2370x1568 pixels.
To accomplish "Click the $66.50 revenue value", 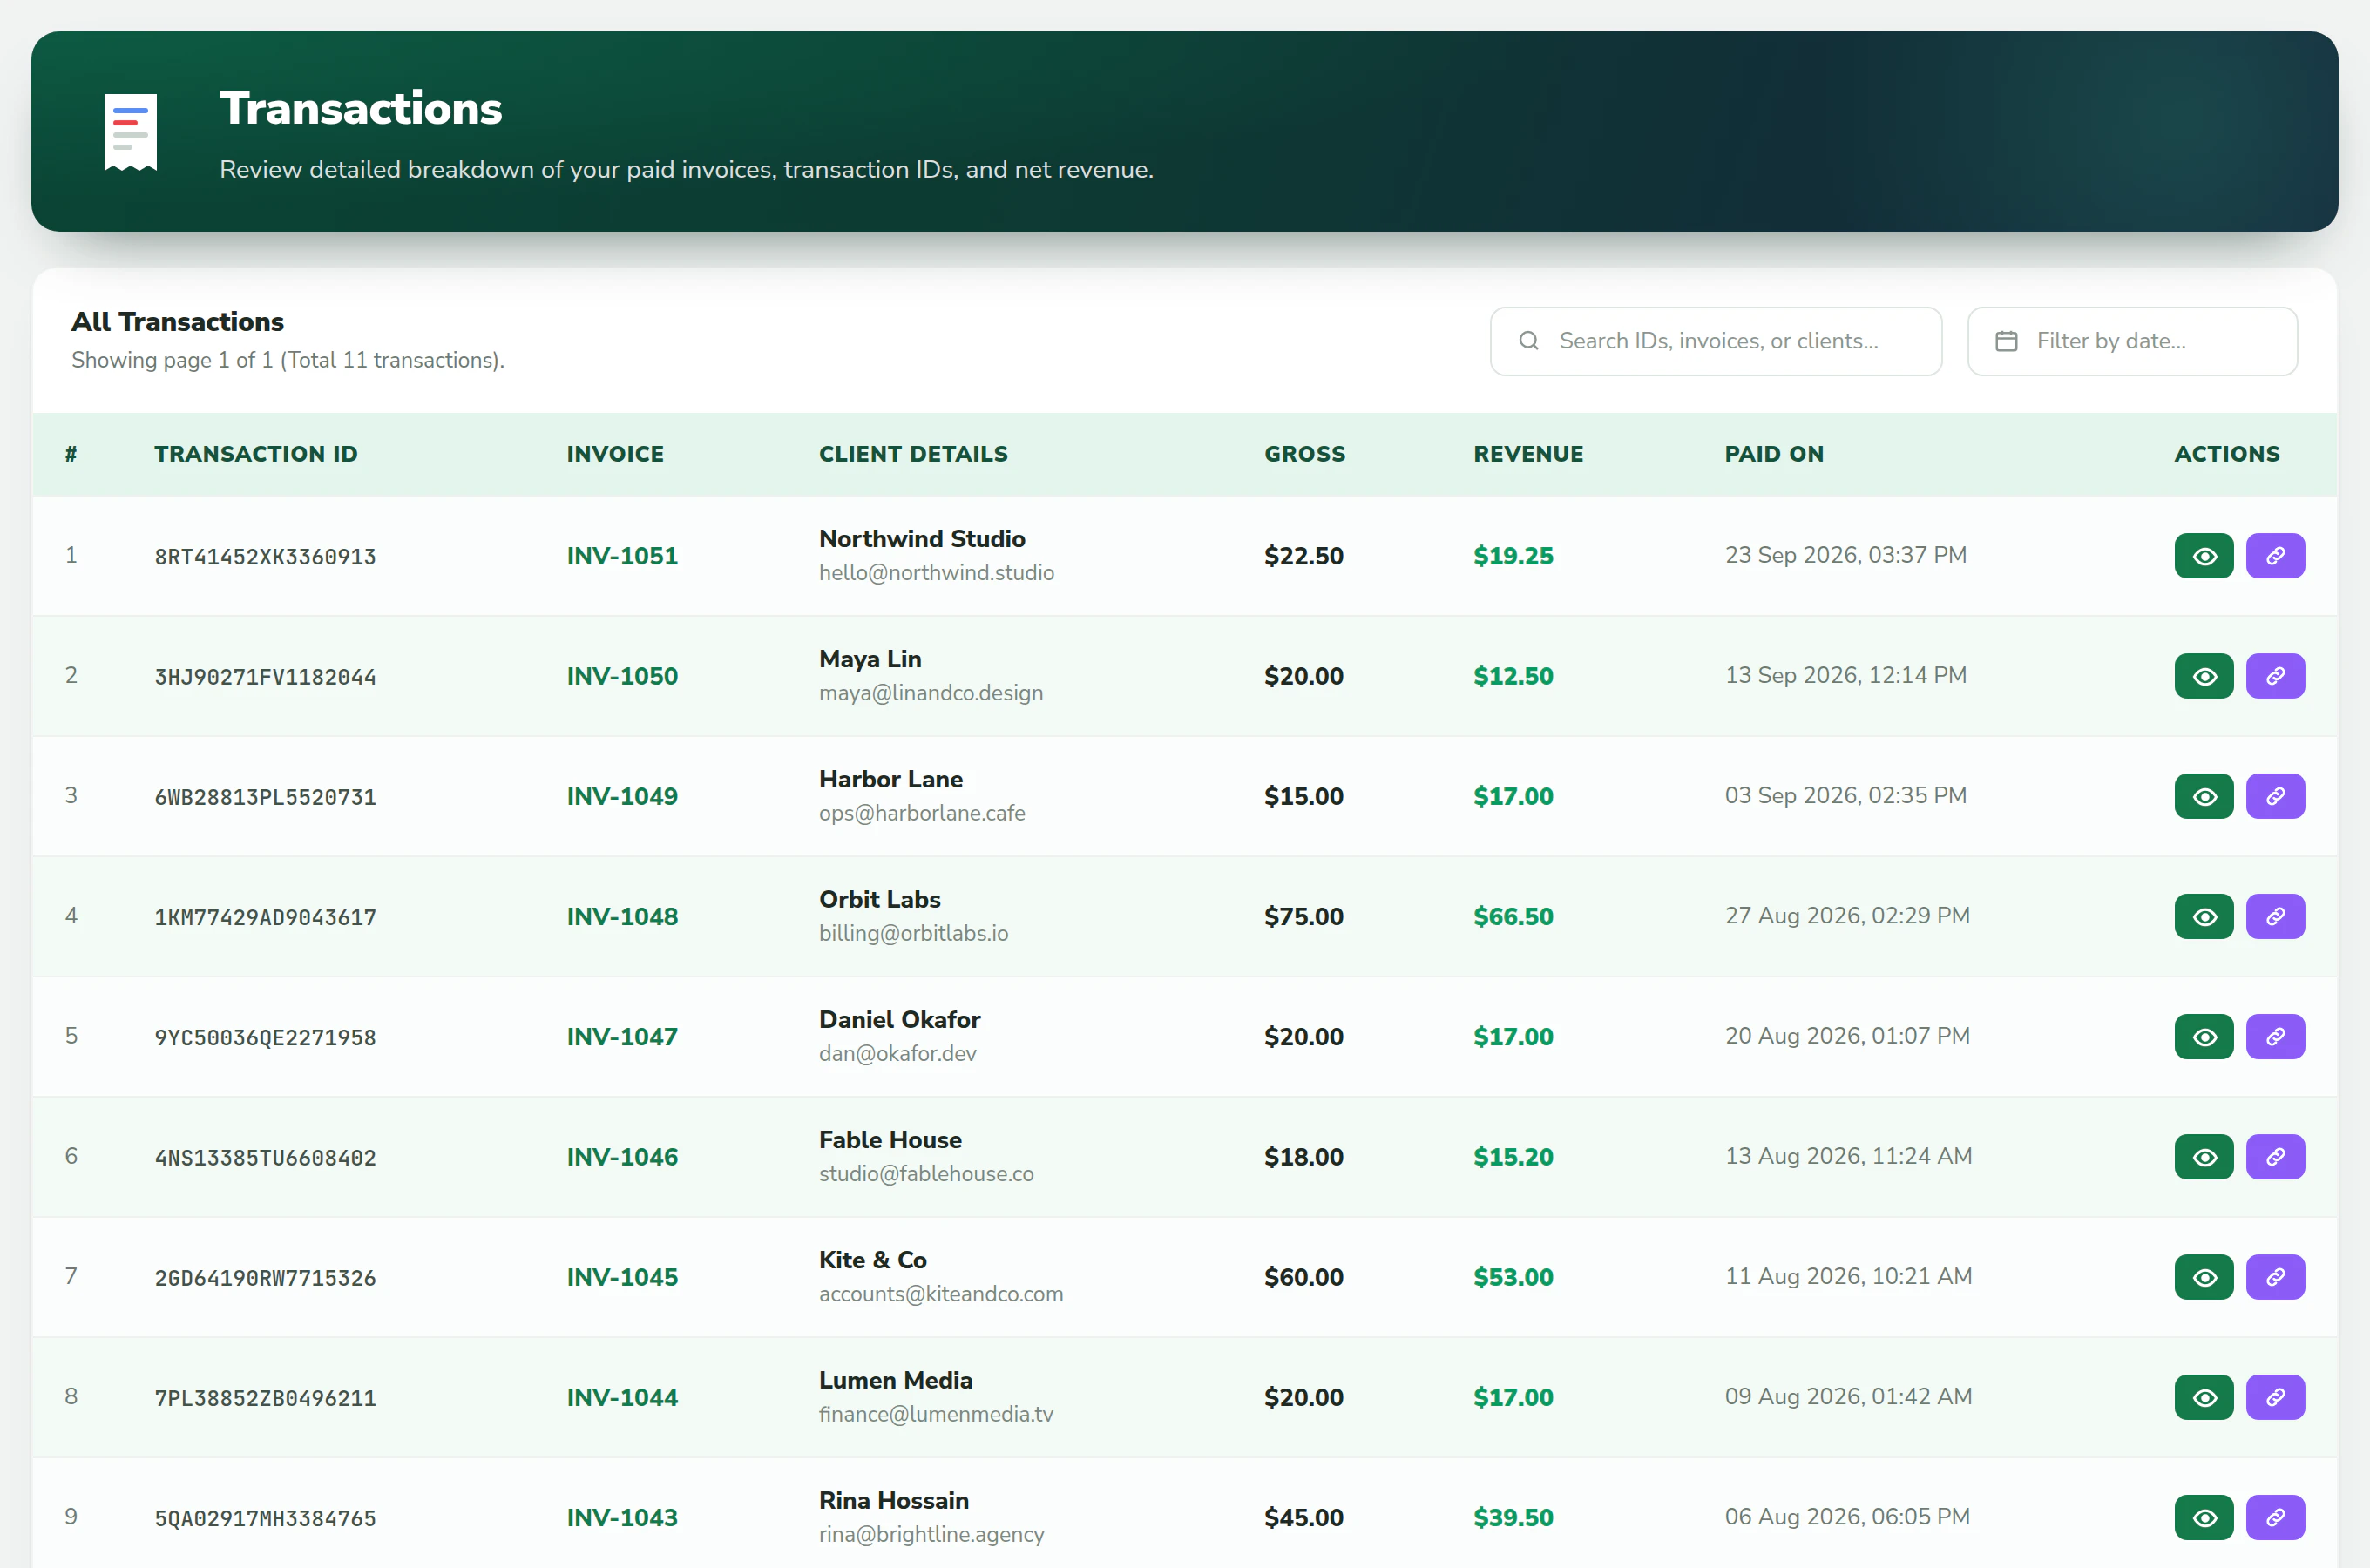I will (x=1513, y=916).
